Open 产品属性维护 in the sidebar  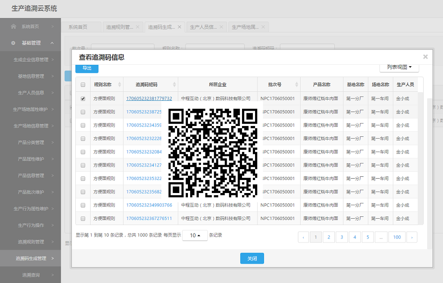tap(31, 159)
